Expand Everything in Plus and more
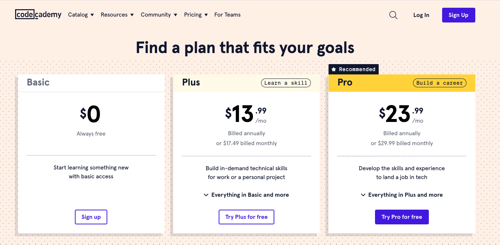500x245 pixels. pyautogui.click(x=405, y=195)
